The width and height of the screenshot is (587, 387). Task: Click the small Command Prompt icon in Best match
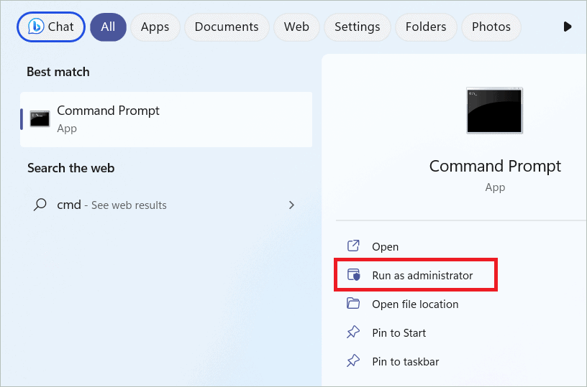tap(40, 118)
